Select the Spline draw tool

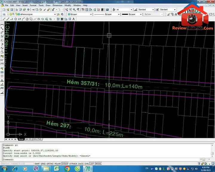pyautogui.click(x=35, y=19)
